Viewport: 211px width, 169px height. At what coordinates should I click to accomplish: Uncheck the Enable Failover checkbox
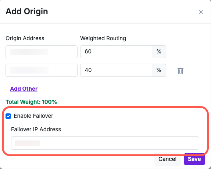[x=8, y=116]
